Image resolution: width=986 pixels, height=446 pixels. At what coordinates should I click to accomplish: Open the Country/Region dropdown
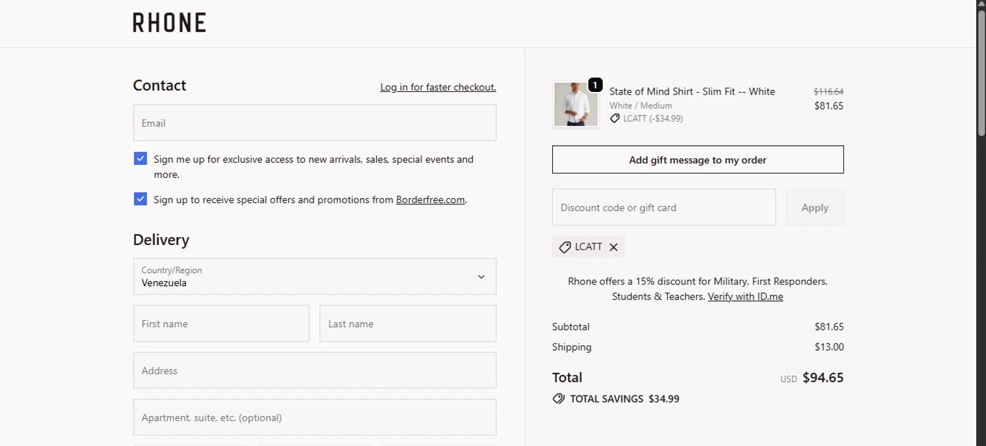point(314,277)
